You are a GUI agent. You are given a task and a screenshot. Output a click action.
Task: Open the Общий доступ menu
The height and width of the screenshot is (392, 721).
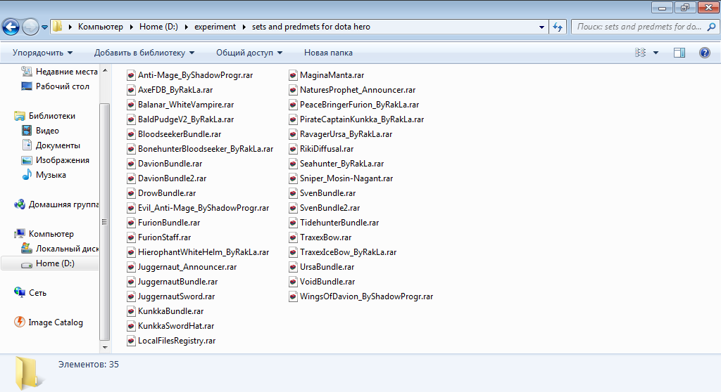pos(249,53)
